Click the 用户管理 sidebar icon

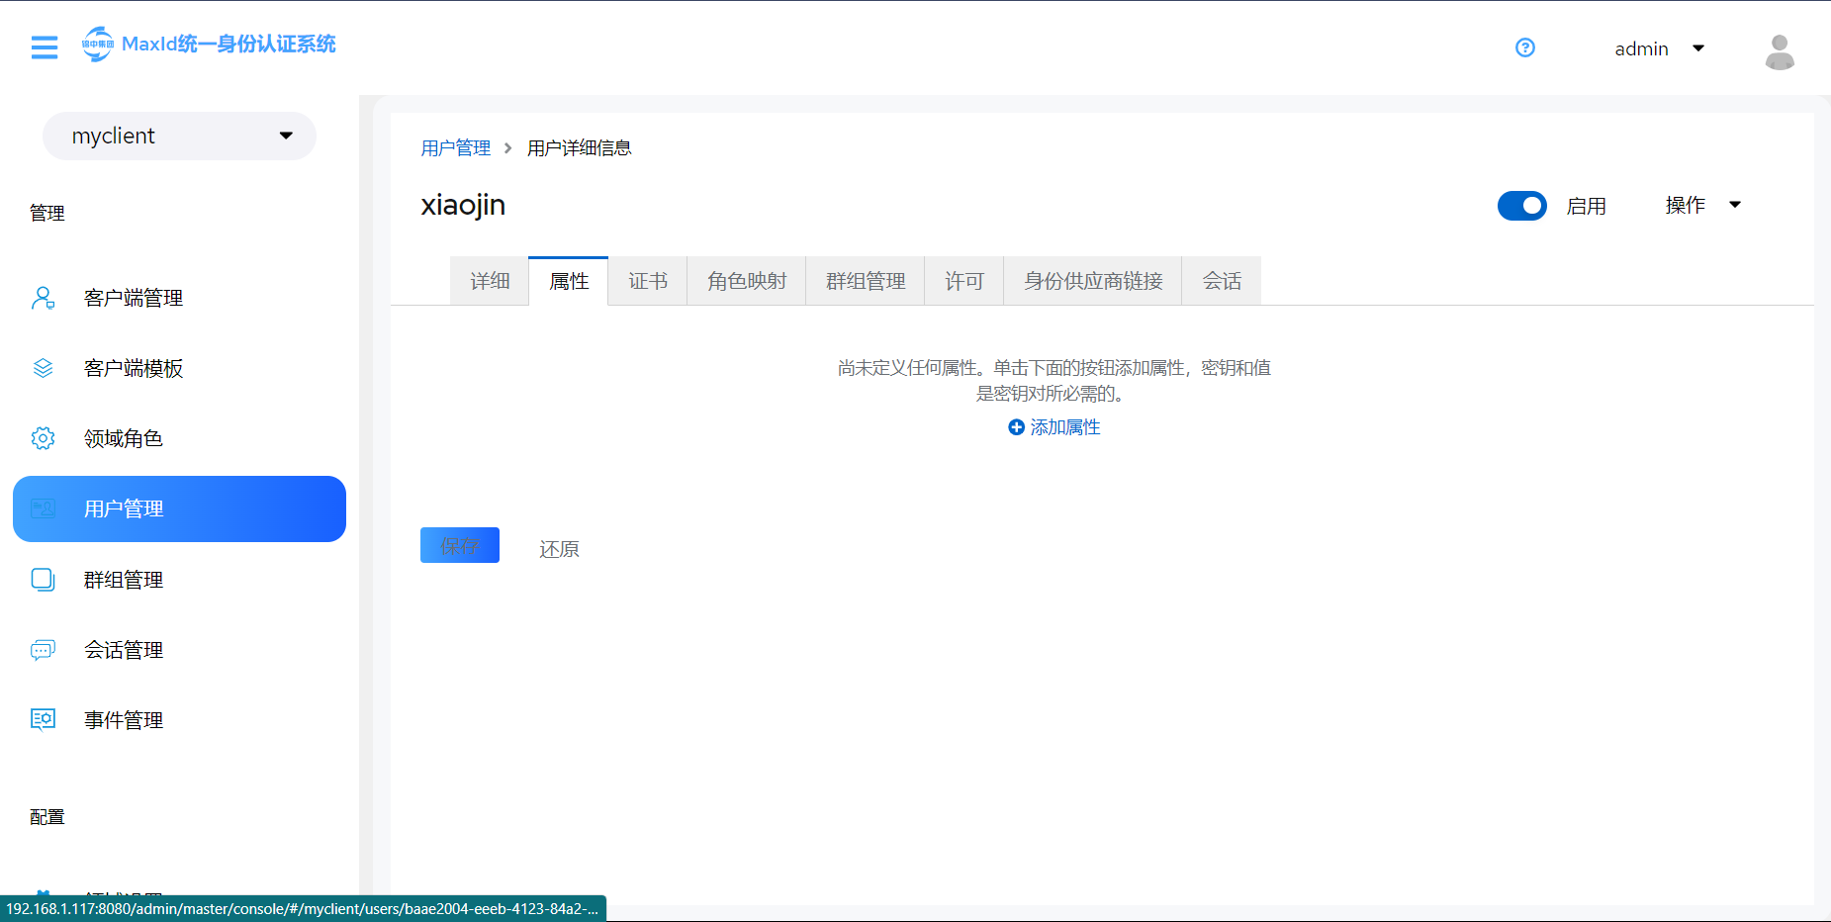point(43,508)
